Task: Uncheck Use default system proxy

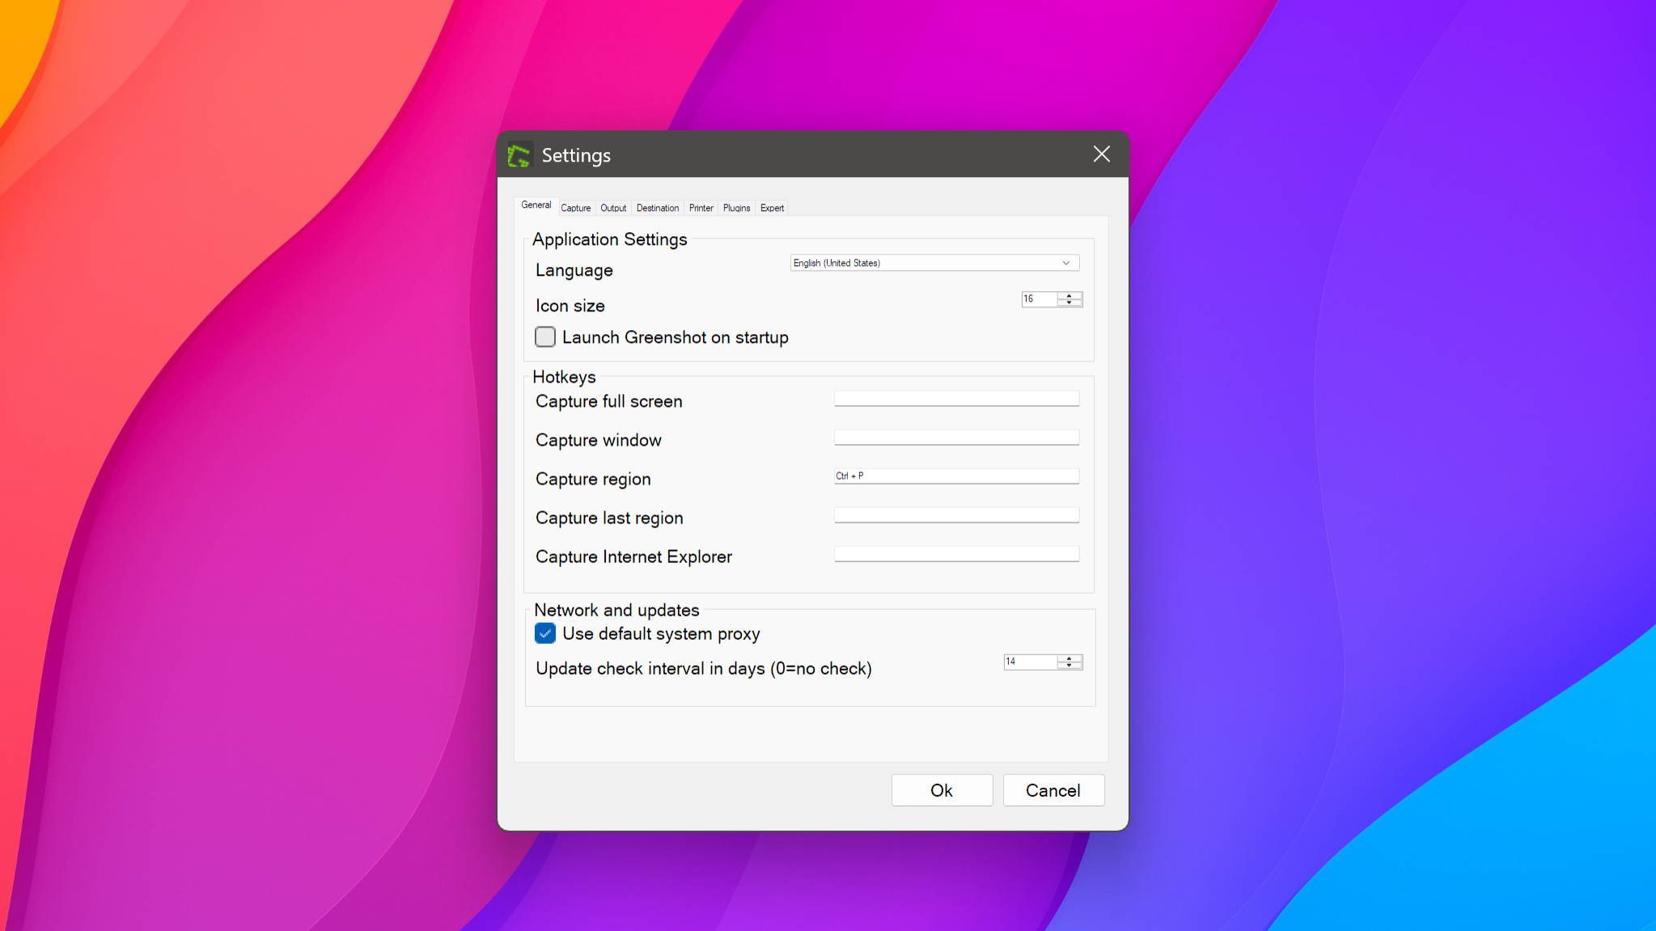Action: [545, 633]
